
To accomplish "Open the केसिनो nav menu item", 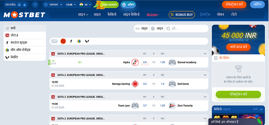I will click(112, 15).
